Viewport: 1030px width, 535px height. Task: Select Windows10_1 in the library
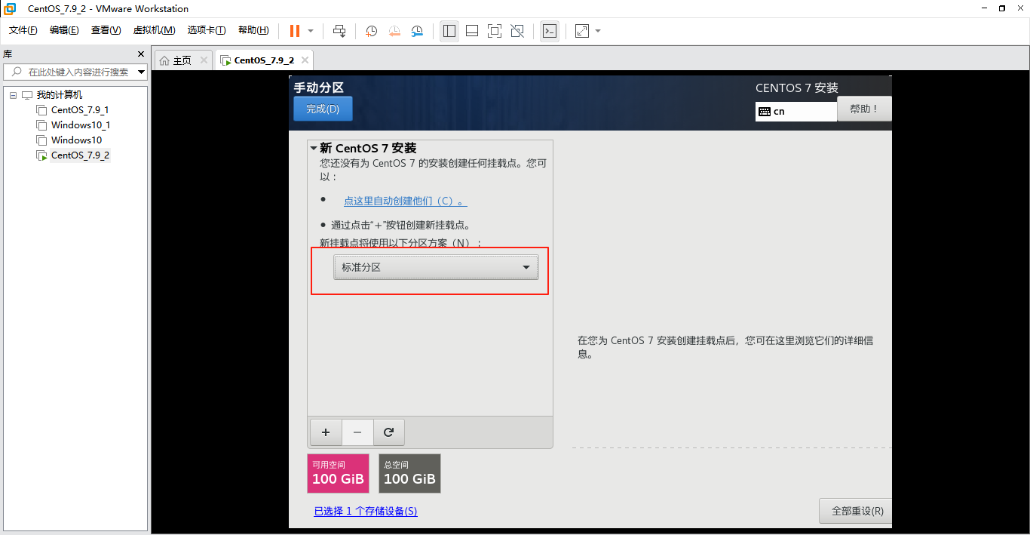[x=81, y=125]
